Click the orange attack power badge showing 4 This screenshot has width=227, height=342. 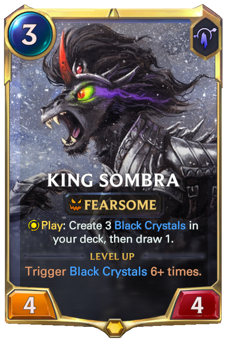click(x=30, y=306)
